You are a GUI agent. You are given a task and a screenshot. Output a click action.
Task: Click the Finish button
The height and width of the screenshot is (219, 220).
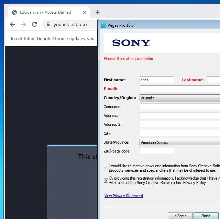(x=206, y=216)
